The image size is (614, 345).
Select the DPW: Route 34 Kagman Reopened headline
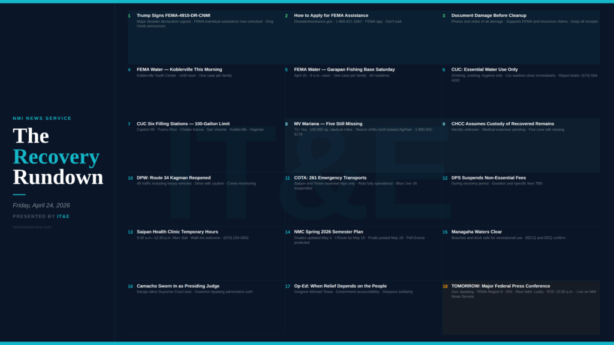coord(173,178)
